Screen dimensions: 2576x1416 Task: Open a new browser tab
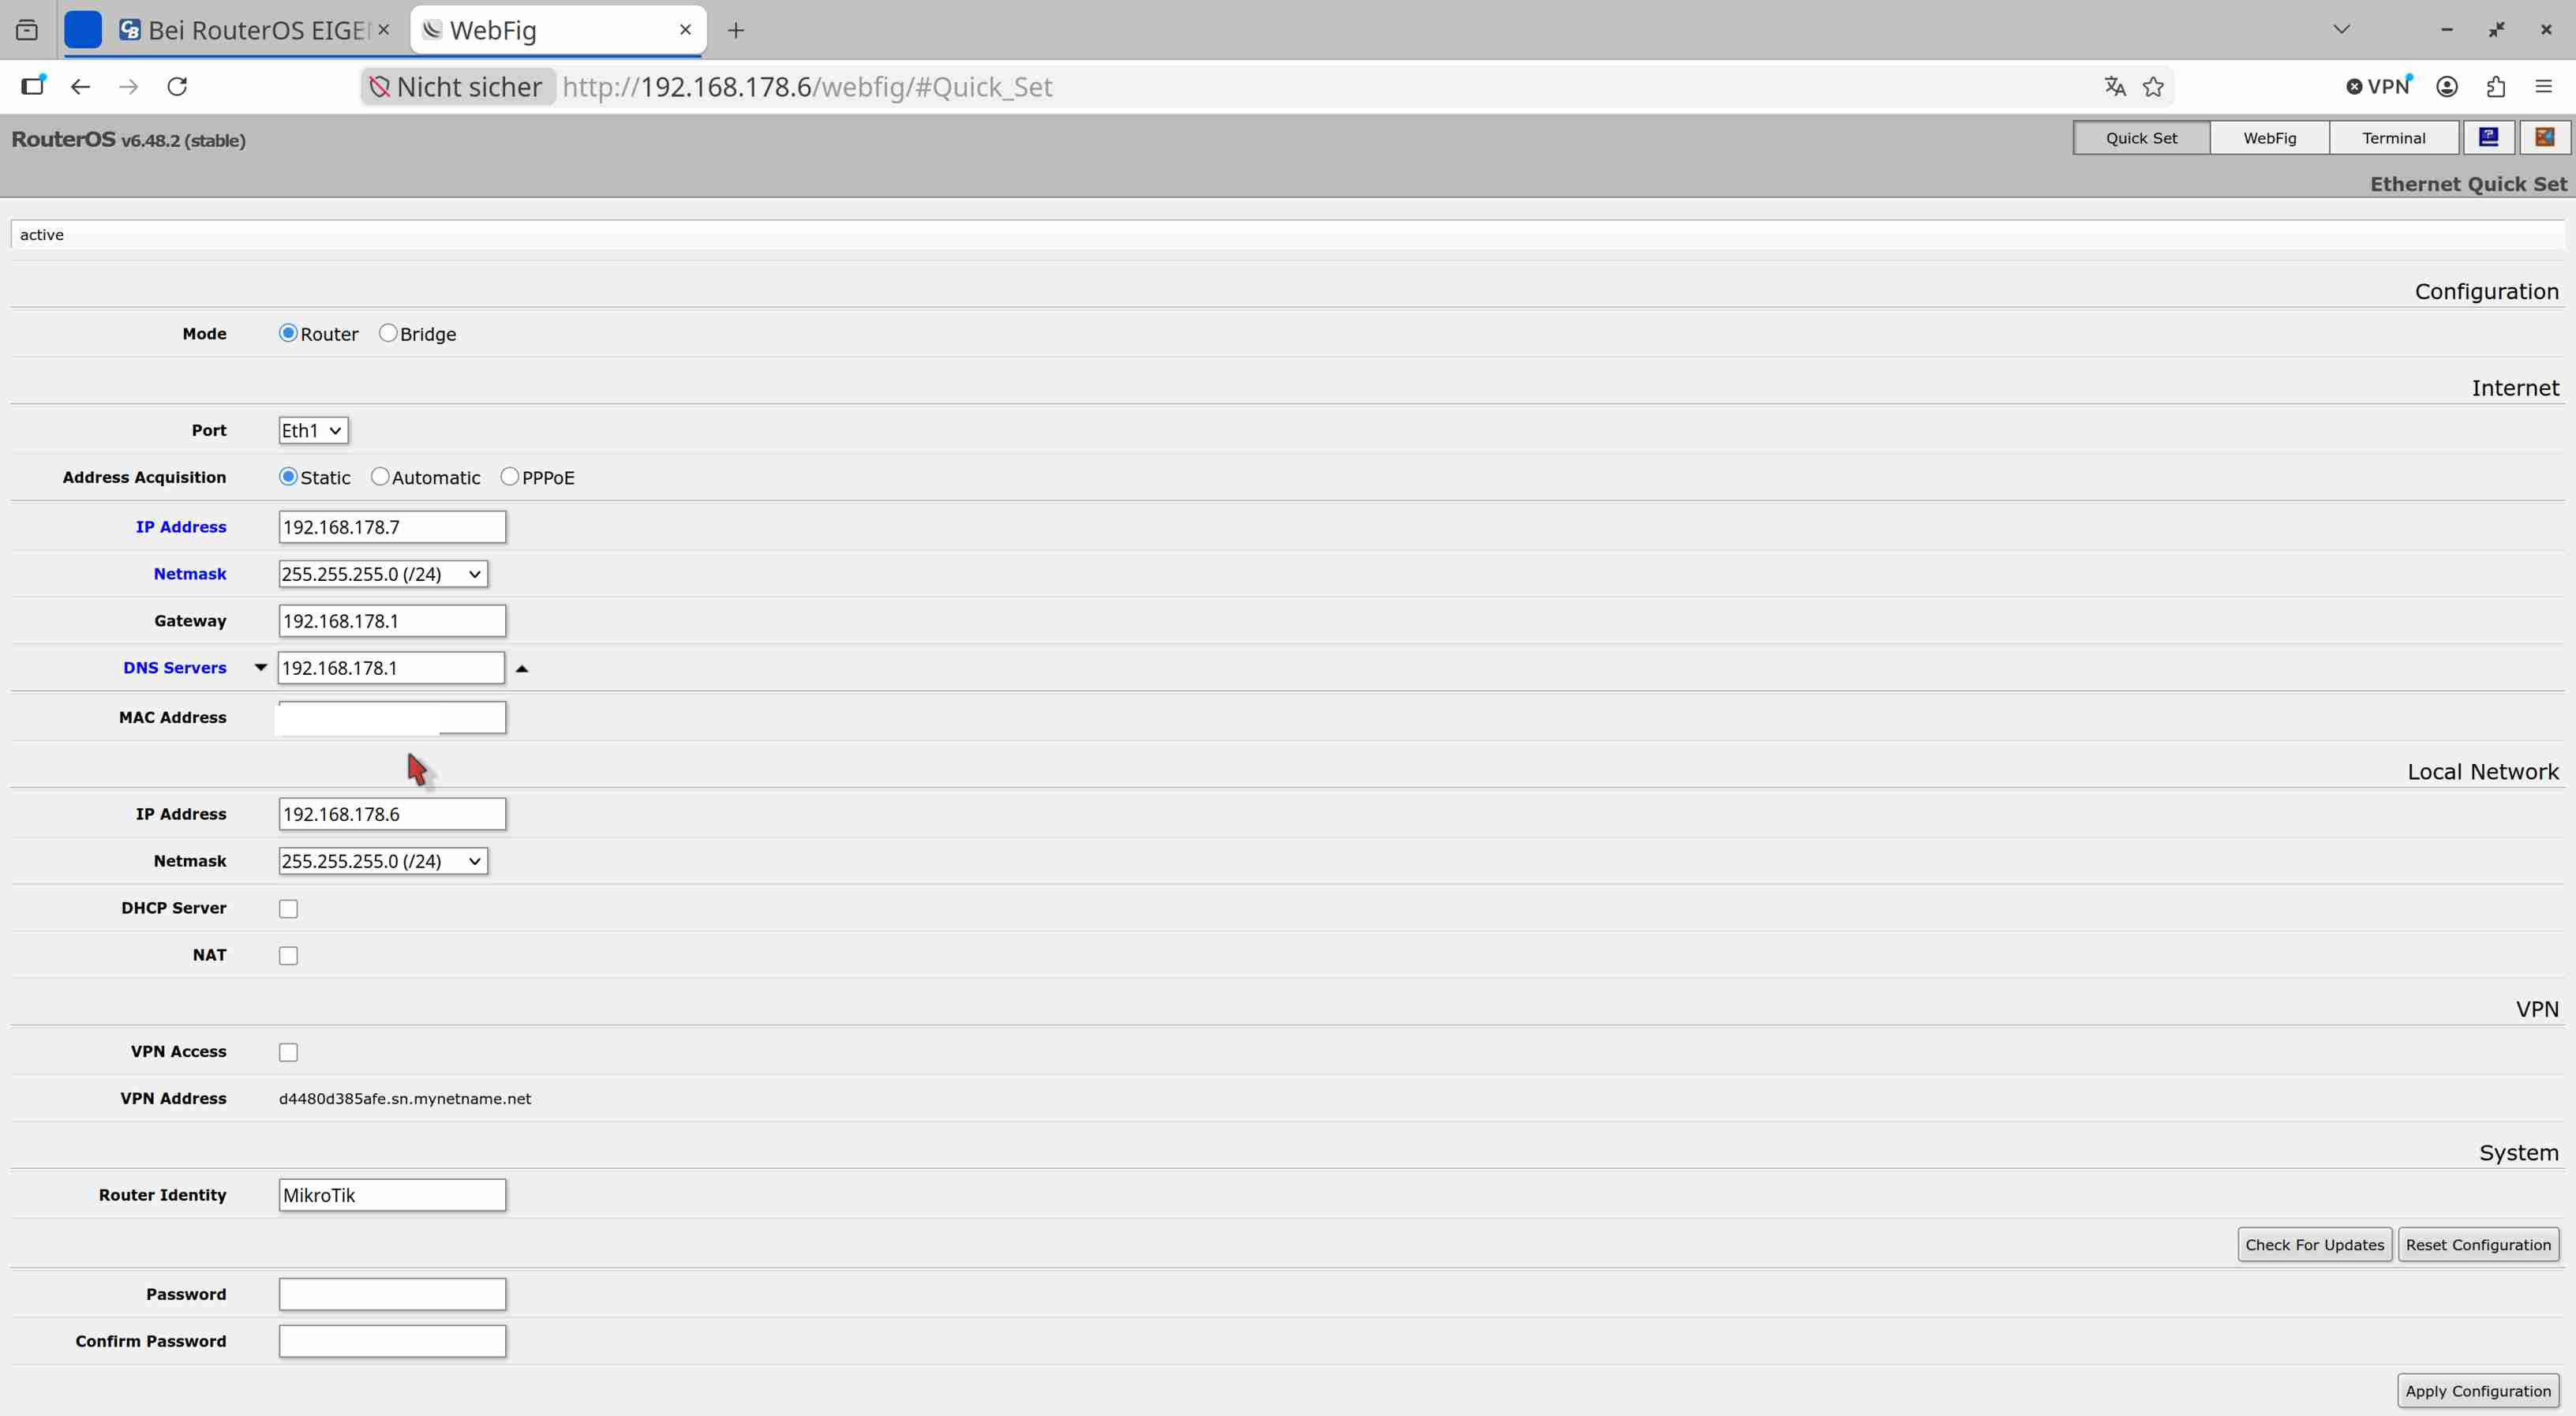tap(736, 30)
